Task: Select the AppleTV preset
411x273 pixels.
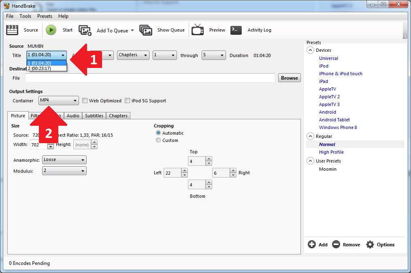Action: tap(328, 89)
